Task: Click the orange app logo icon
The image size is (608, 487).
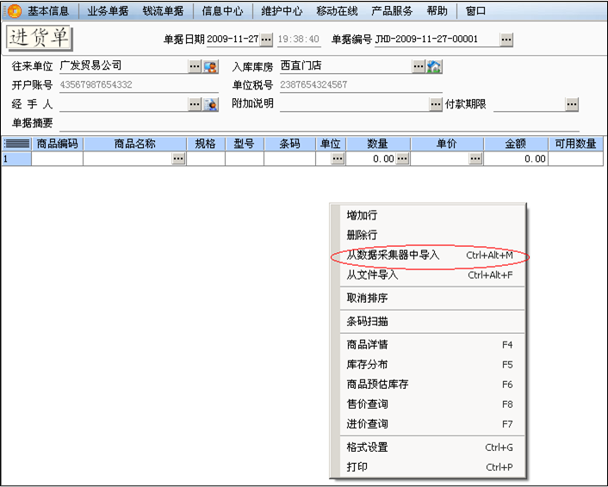Action: click(x=14, y=11)
